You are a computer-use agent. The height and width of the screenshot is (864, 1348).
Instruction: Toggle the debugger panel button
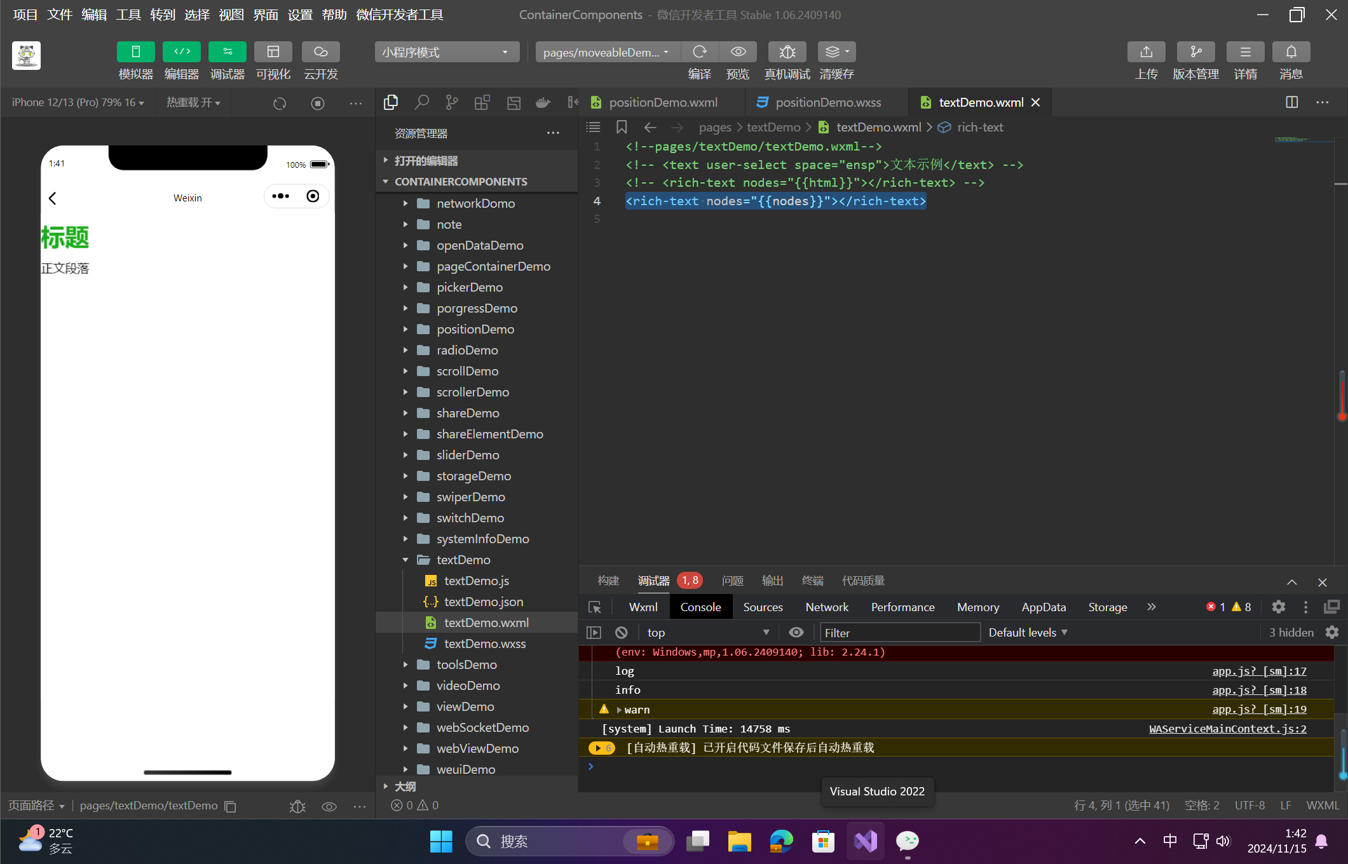pos(227,52)
